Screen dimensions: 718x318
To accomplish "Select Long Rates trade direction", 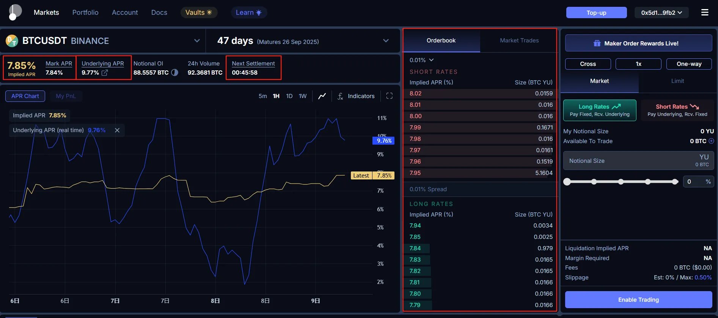I will (600, 110).
